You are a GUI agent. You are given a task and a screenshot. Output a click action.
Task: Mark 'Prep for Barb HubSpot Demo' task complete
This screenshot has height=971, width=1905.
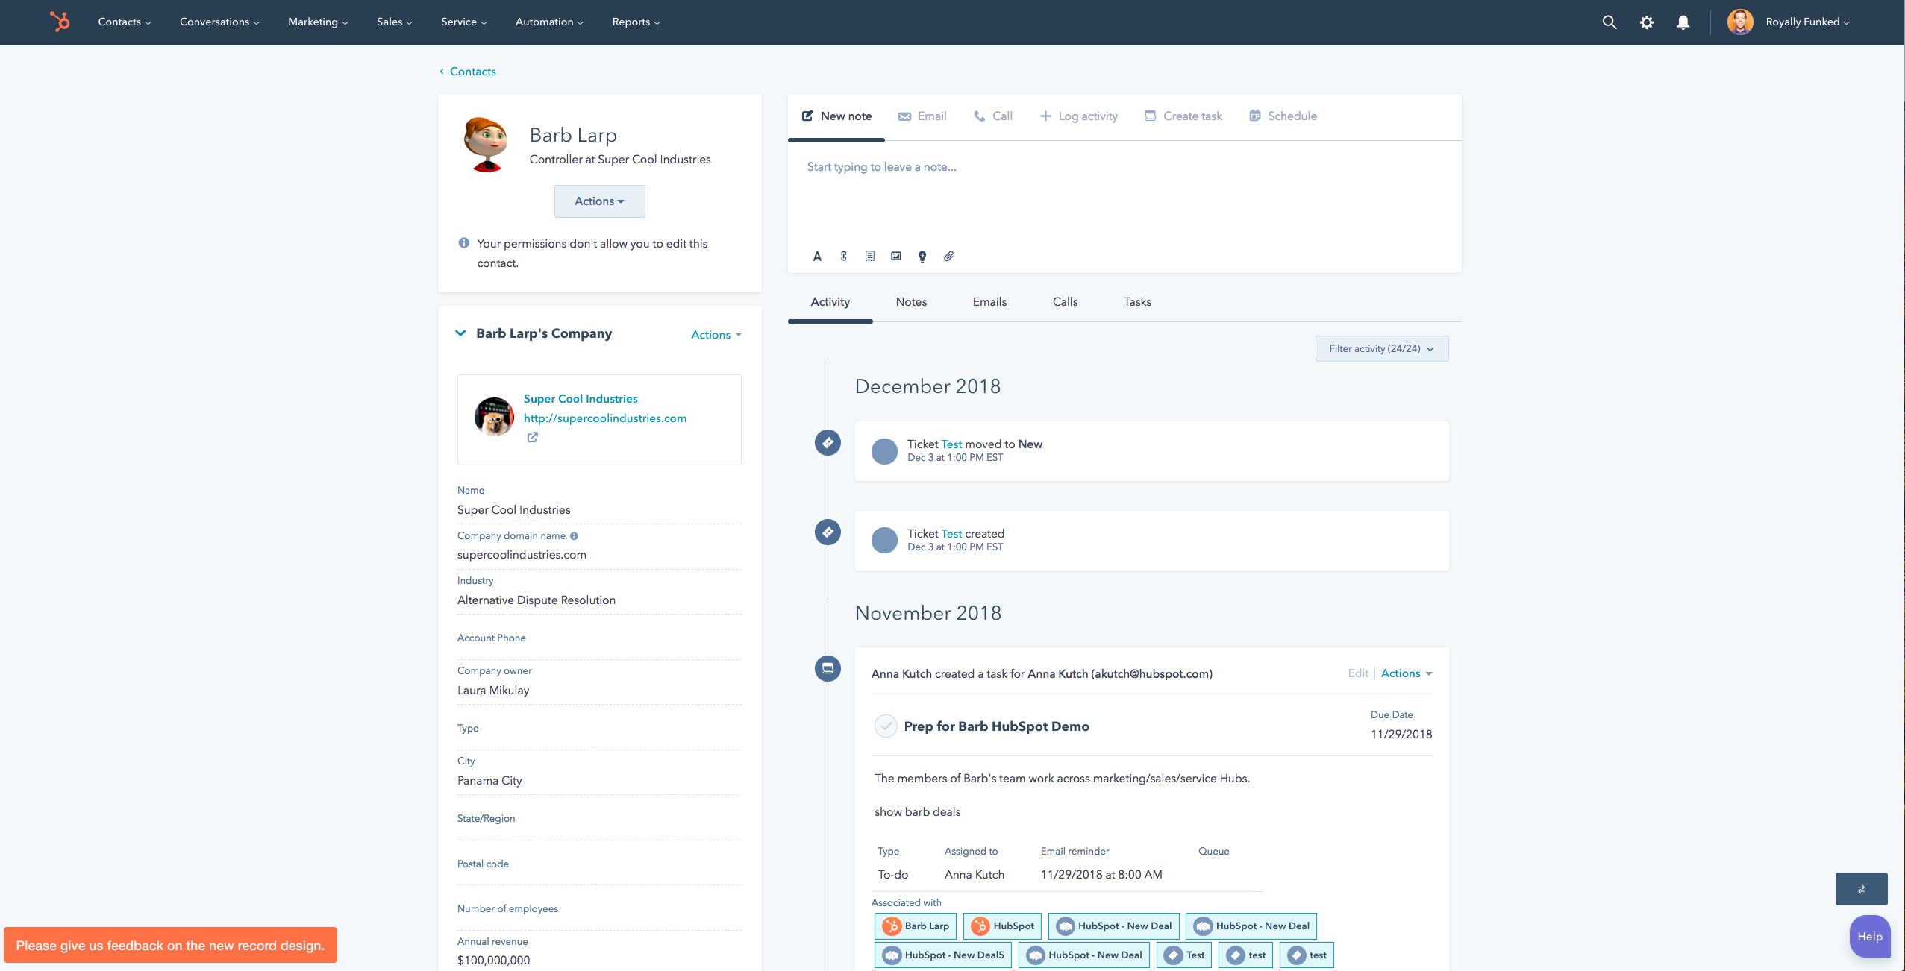click(885, 726)
